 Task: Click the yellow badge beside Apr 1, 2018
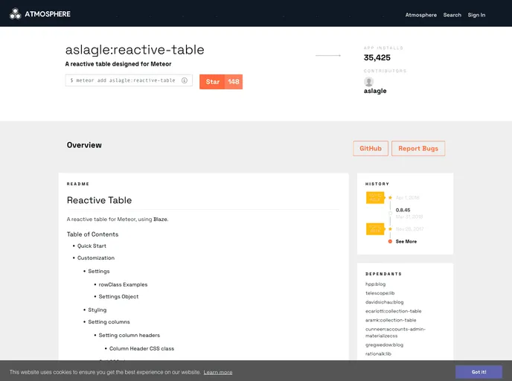[x=376, y=198]
